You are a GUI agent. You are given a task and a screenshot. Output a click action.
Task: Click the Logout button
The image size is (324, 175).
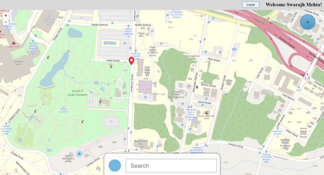point(251,4)
